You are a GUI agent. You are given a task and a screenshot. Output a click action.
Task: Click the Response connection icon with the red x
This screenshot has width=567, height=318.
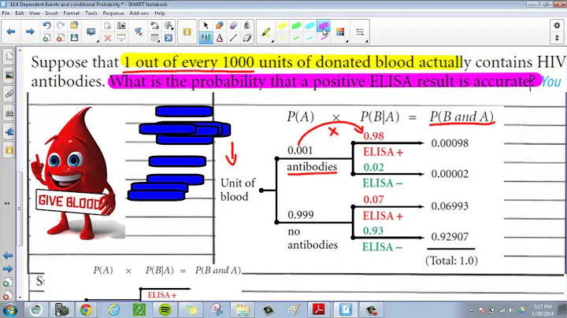click(138, 31)
